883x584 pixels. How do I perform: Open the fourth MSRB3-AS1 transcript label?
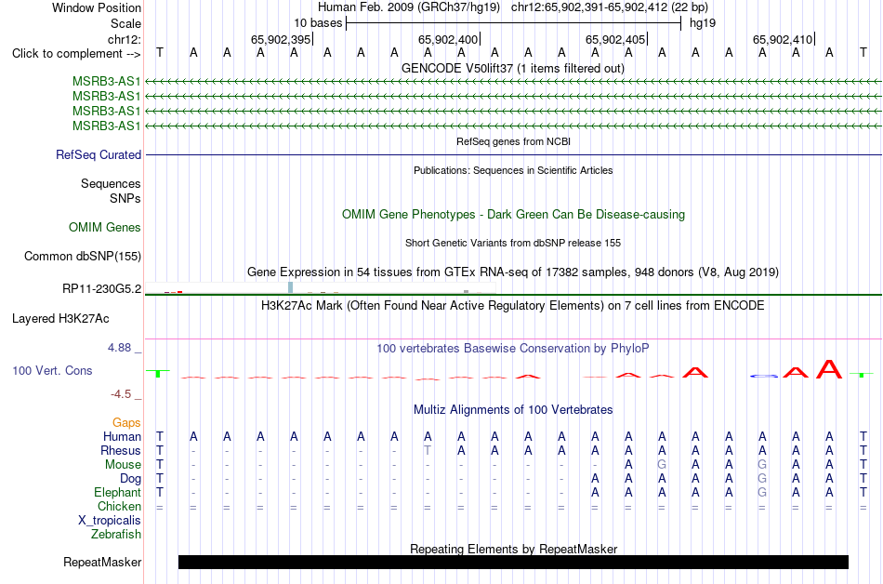tap(107, 126)
